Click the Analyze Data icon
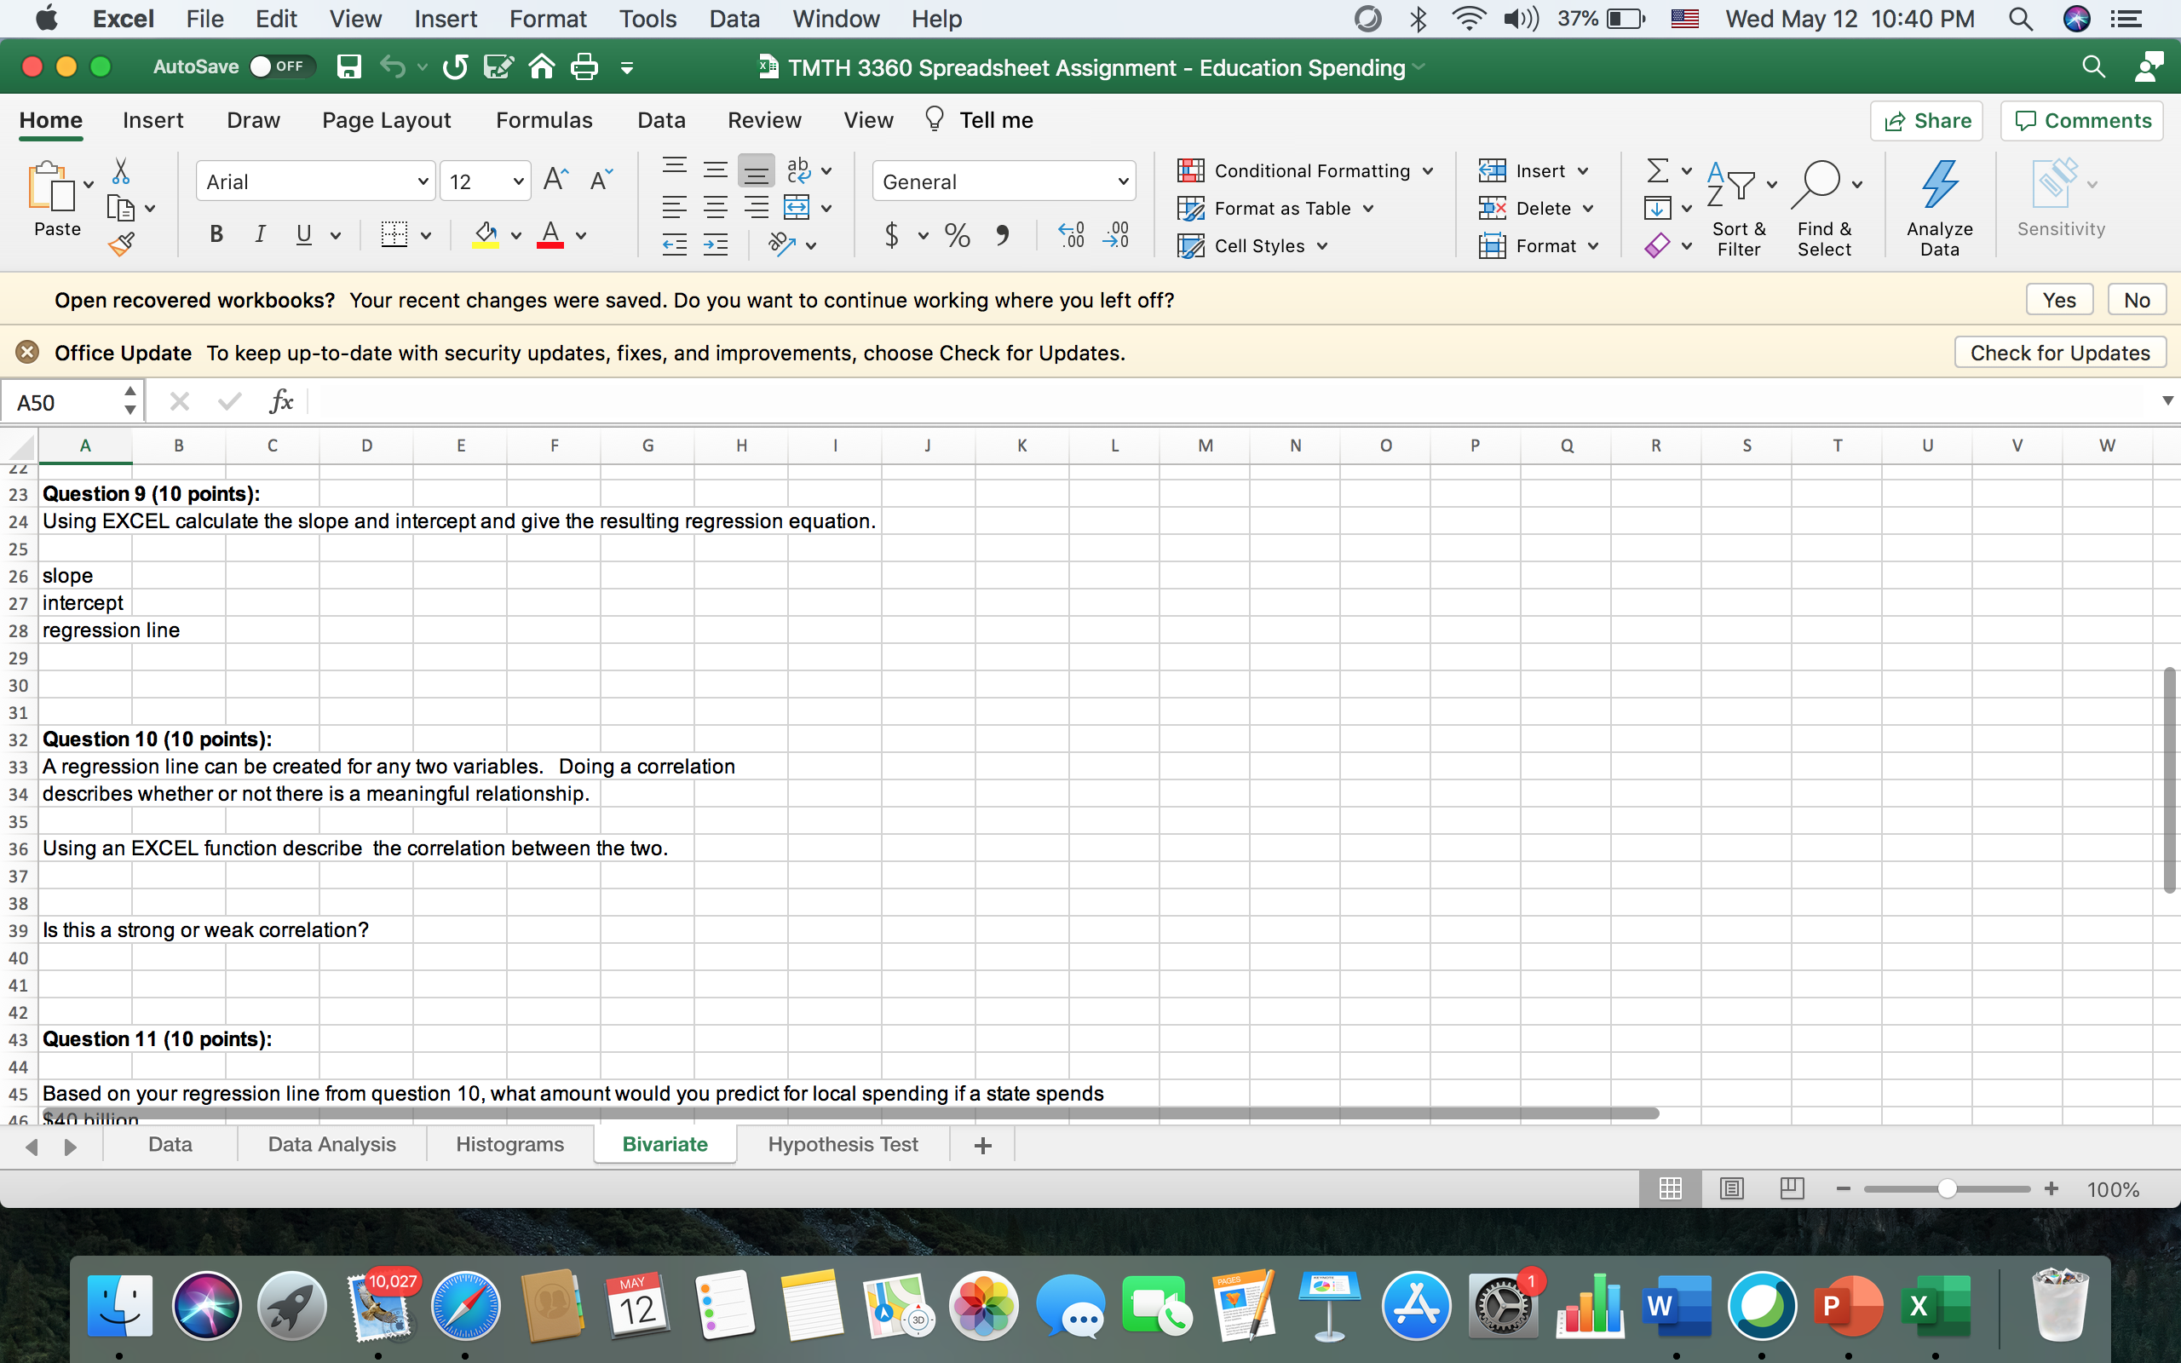The height and width of the screenshot is (1363, 2181). coord(1939,207)
